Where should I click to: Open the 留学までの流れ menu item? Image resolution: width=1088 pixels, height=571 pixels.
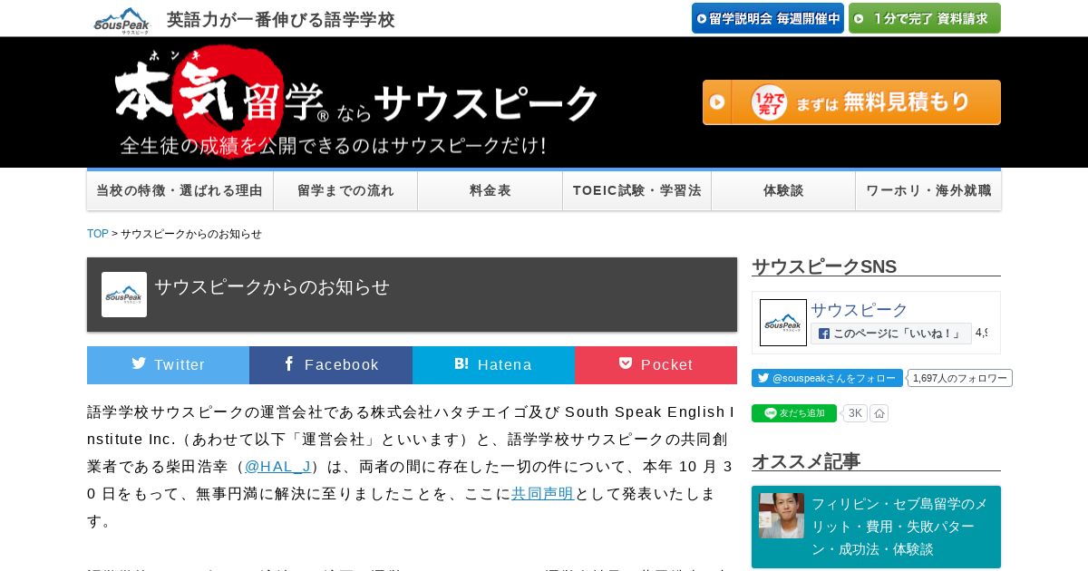[345, 190]
